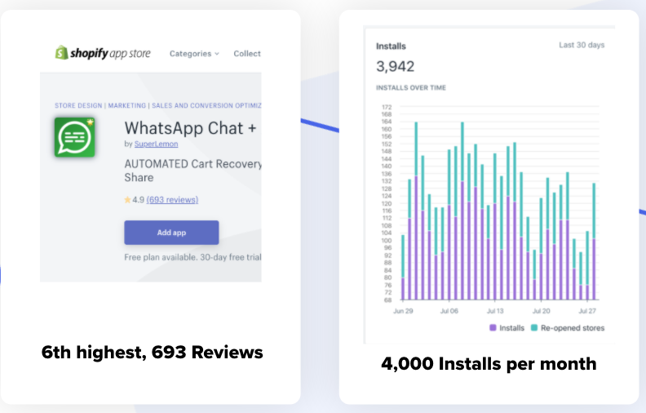
Task: Open the Categories dropdown menu
Action: point(194,54)
